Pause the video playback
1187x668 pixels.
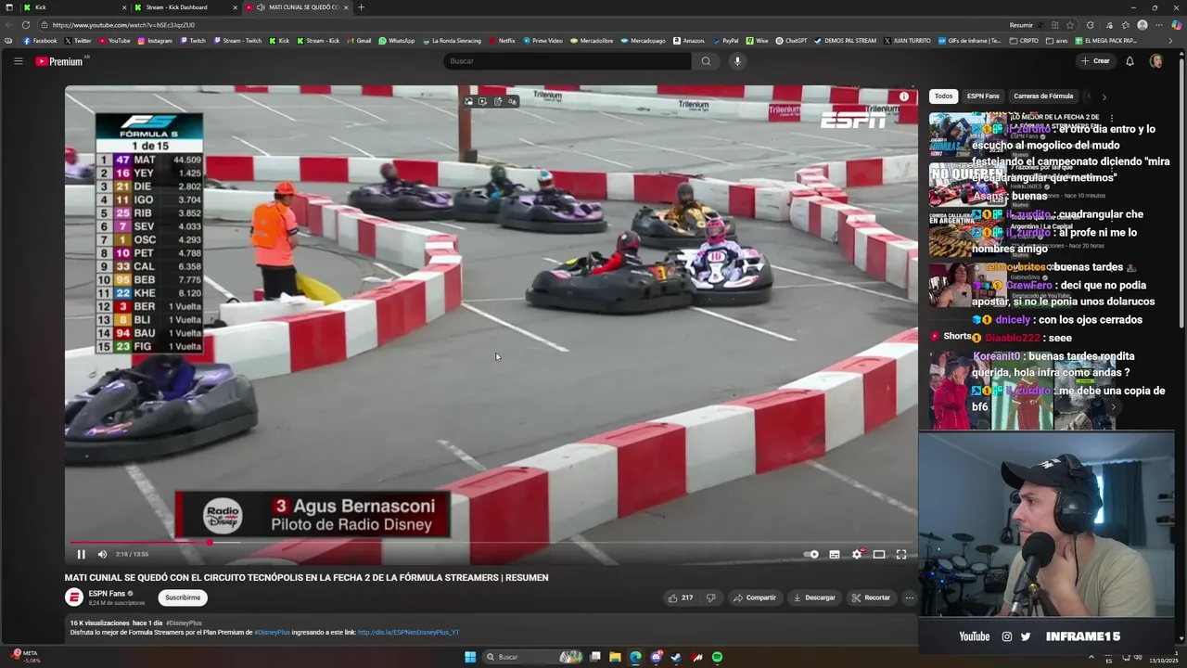coord(81,554)
